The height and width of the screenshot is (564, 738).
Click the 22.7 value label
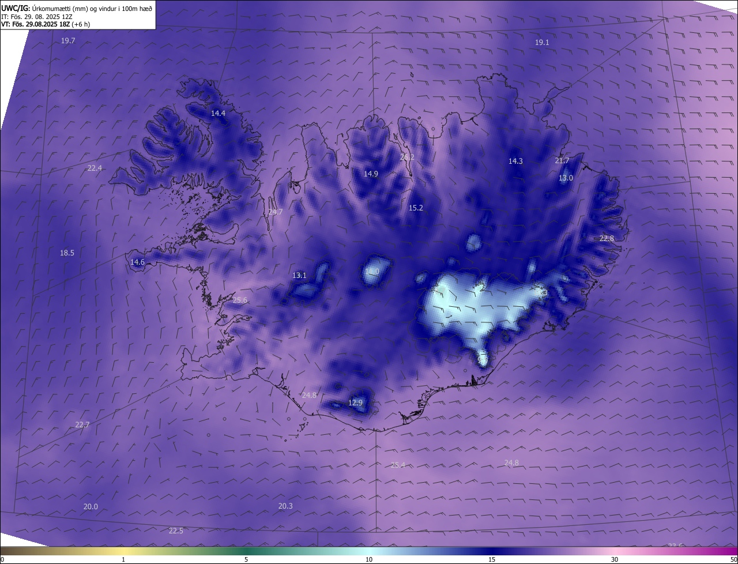point(82,425)
